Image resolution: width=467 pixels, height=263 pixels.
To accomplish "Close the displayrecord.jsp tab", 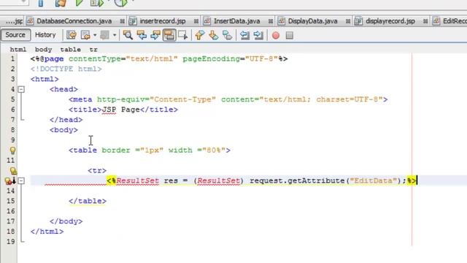I will [x=425, y=21].
